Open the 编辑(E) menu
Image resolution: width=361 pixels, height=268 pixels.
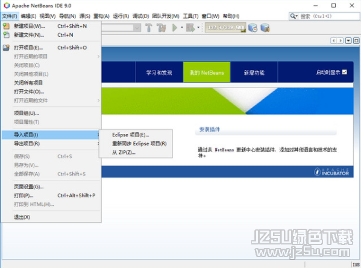[28, 16]
